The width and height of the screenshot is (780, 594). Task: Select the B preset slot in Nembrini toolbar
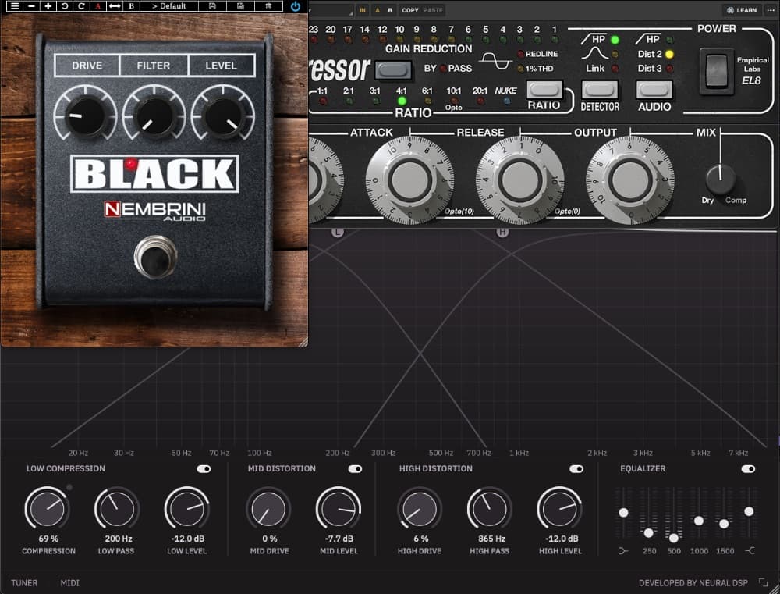click(131, 6)
